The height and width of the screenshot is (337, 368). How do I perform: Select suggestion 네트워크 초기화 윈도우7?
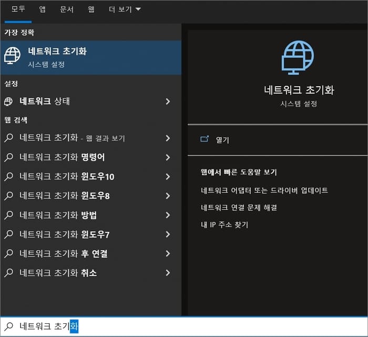coord(91,234)
